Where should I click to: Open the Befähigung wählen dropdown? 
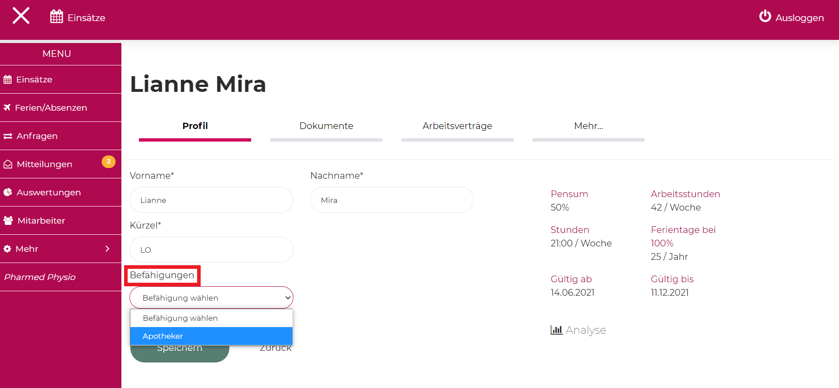(211, 298)
